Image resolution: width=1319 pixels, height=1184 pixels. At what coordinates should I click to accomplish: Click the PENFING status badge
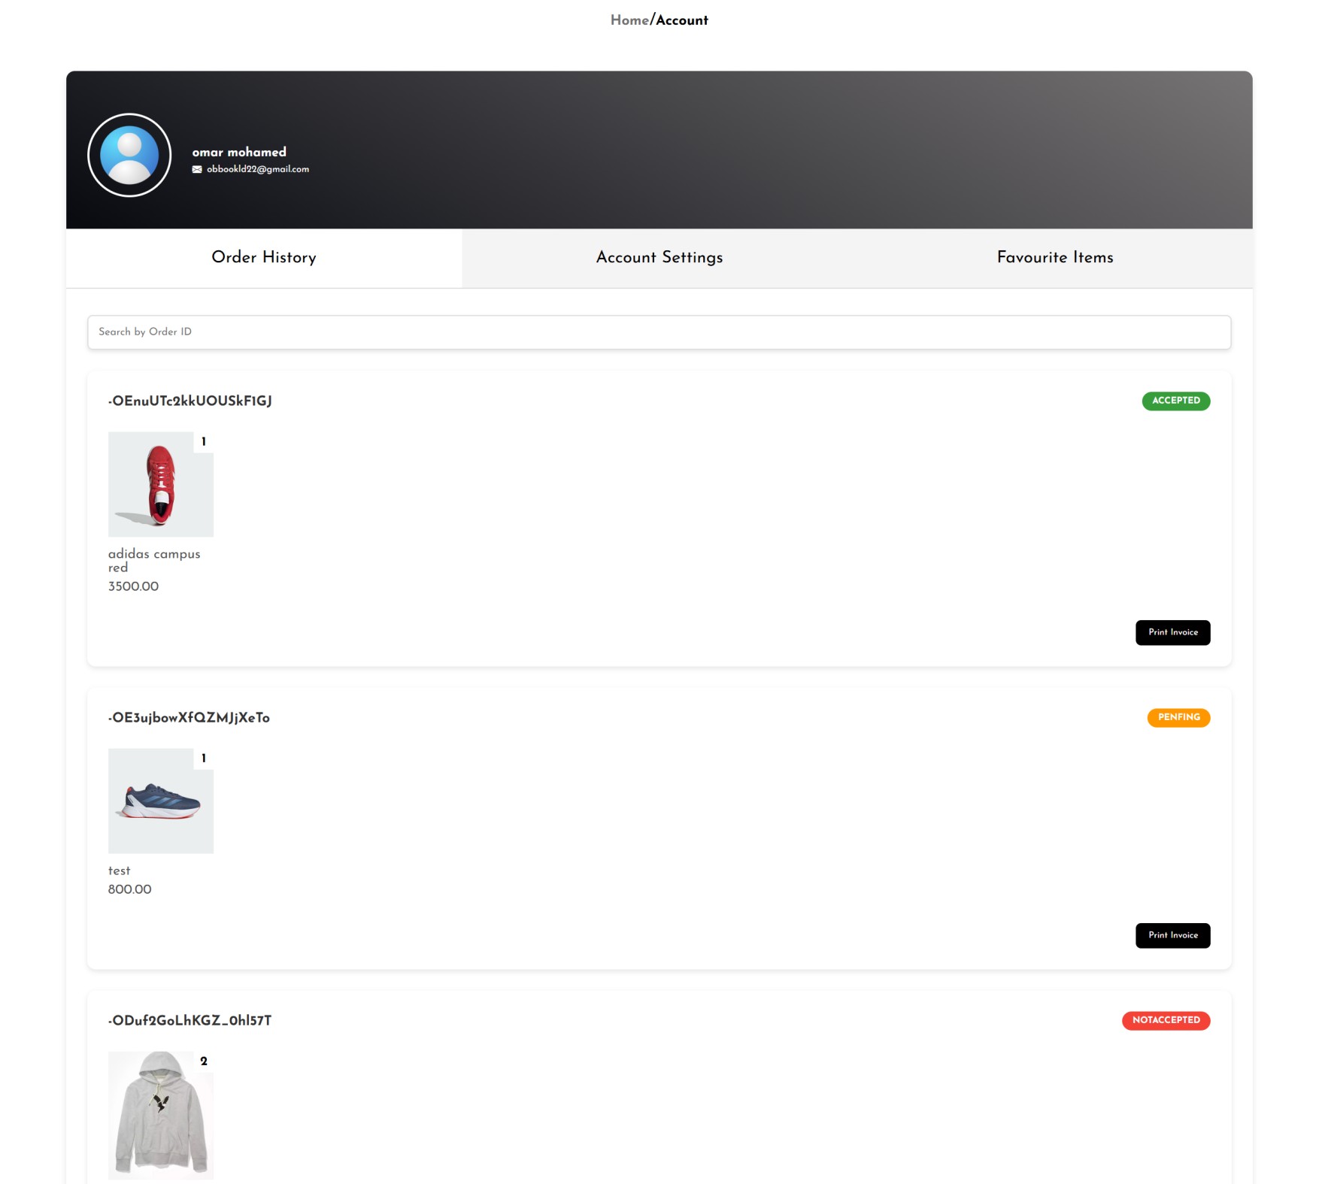1178,717
